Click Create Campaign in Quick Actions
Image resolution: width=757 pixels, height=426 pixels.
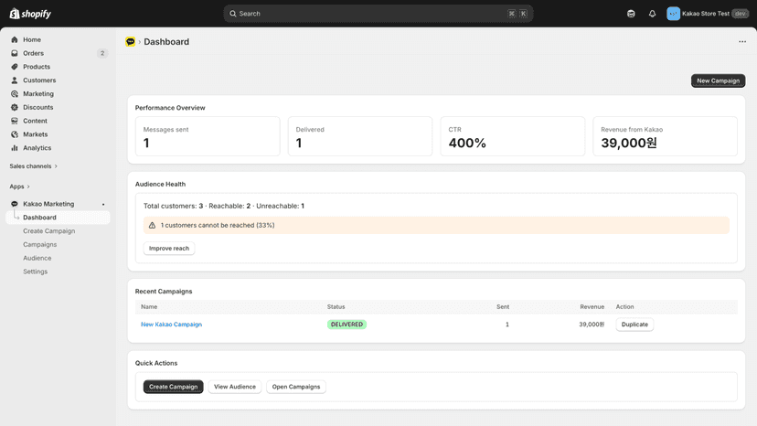[x=174, y=387]
